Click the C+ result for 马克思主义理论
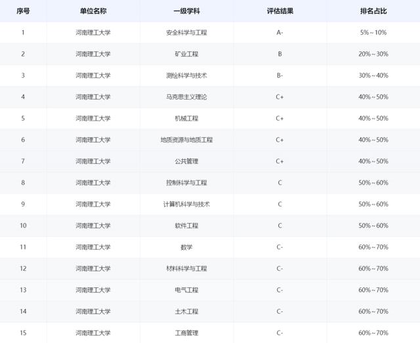 pos(280,96)
